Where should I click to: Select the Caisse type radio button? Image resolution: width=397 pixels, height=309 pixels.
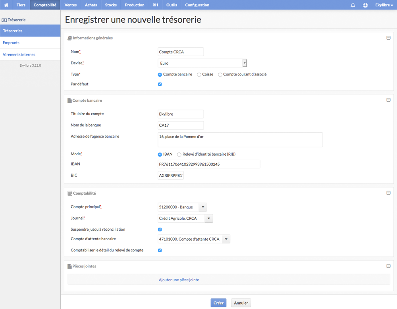[x=199, y=75]
